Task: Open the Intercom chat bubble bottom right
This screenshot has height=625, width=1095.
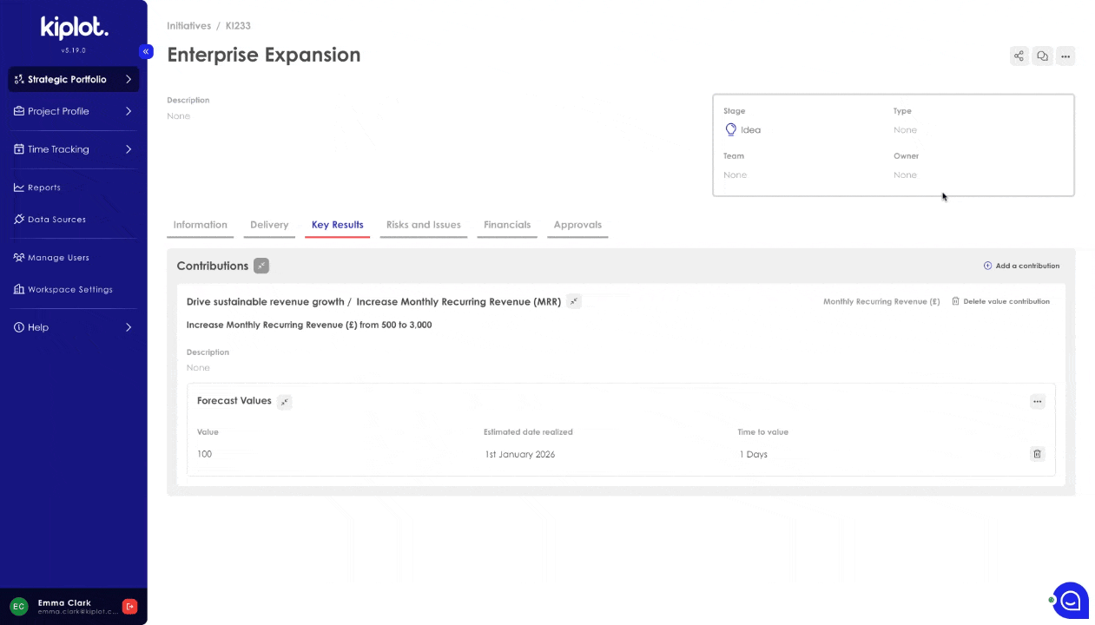Action: (x=1070, y=600)
